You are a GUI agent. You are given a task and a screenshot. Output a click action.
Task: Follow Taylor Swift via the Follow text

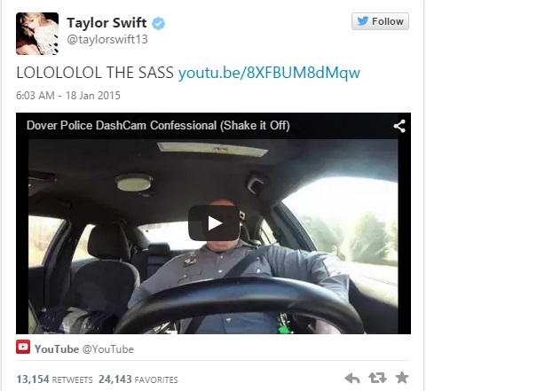[388, 21]
